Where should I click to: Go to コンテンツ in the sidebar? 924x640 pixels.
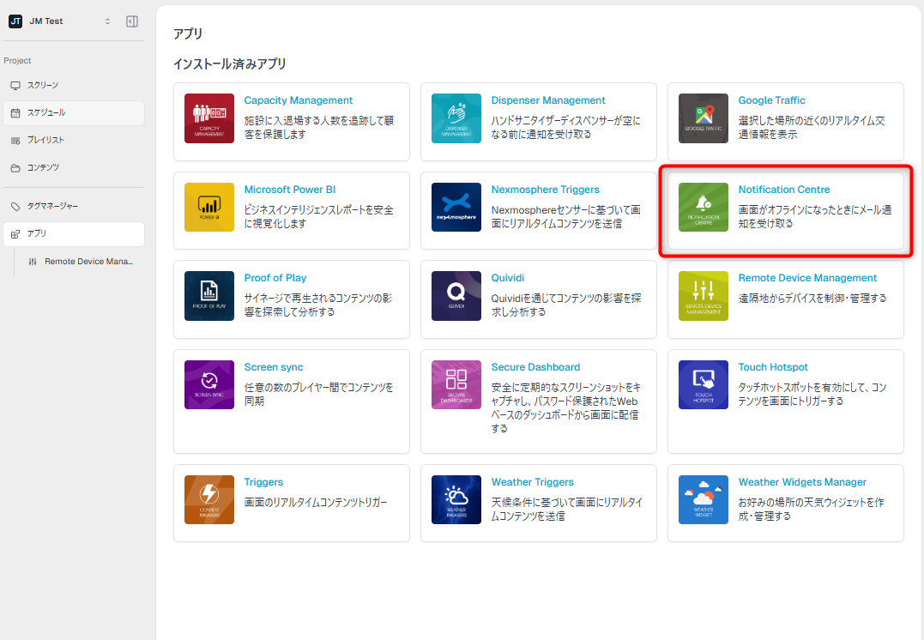74,168
